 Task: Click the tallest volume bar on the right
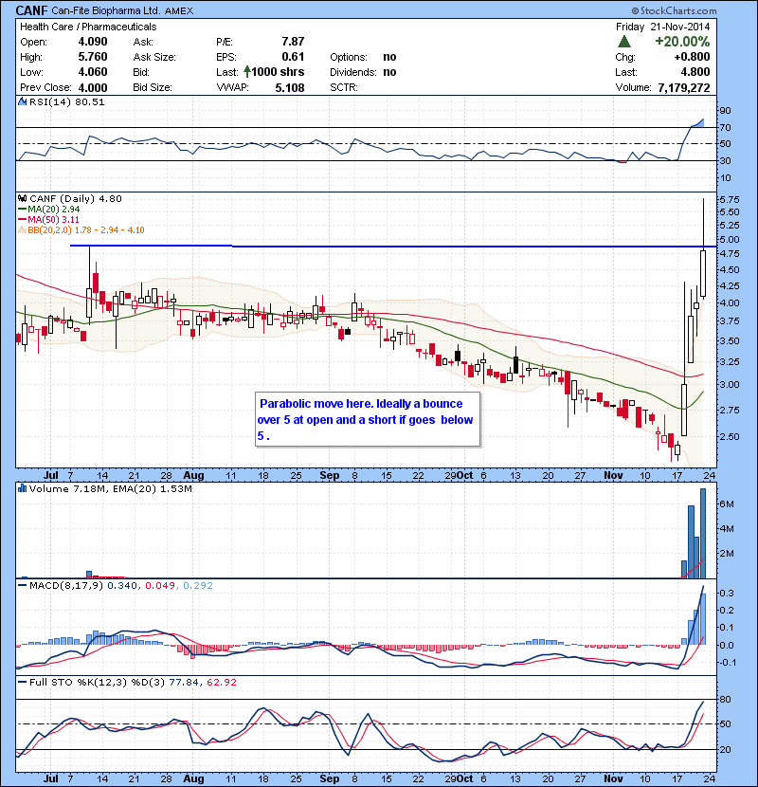pyautogui.click(x=703, y=533)
